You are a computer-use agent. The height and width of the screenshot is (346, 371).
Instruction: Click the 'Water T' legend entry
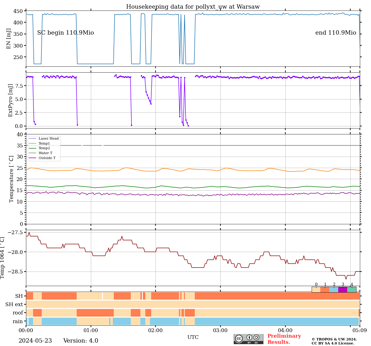coord(41,153)
